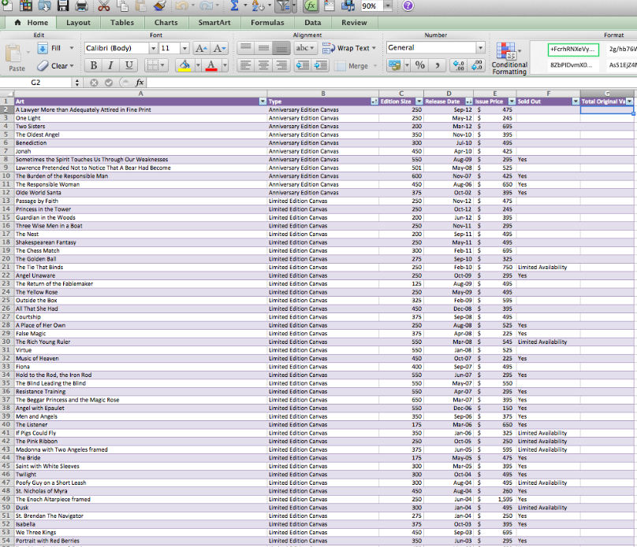
Task: Open the Review ribbon tab
Action: pyautogui.click(x=354, y=23)
